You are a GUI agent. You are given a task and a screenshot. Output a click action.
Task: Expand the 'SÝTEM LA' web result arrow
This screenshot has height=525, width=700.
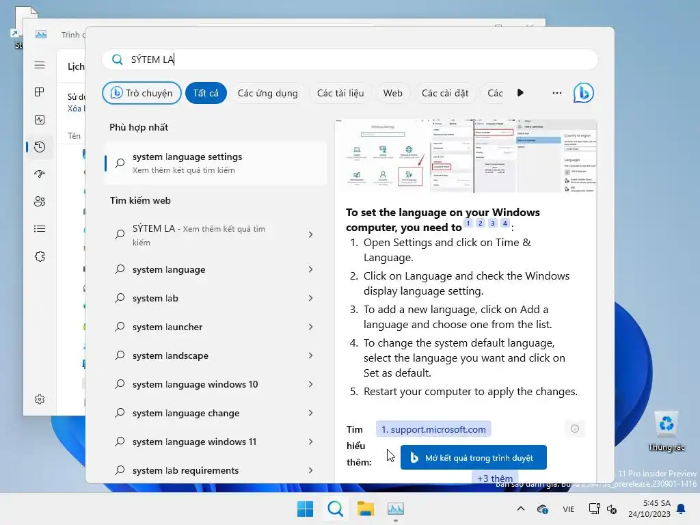point(311,235)
